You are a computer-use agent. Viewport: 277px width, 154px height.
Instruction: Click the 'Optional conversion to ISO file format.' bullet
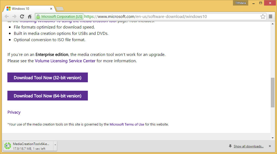click(x=50, y=40)
